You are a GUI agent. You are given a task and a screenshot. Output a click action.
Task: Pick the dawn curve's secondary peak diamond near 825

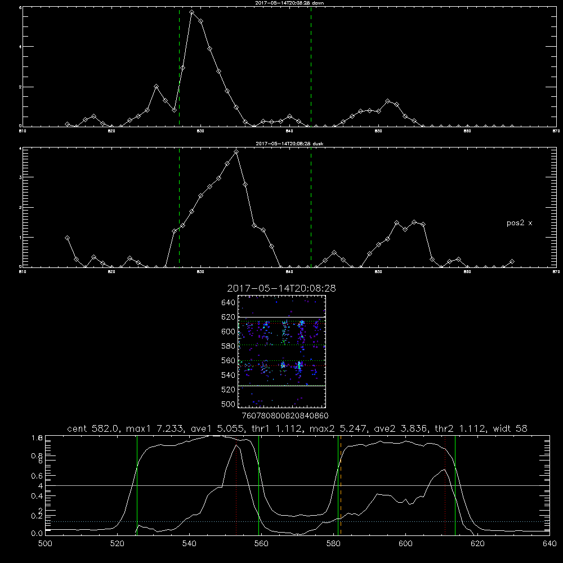(156, 87)
